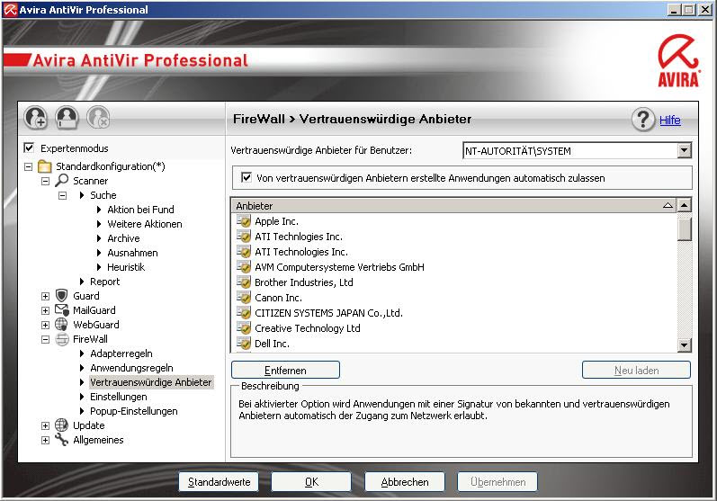Click the greyed-out delete configuration icon

click(98, 117)
